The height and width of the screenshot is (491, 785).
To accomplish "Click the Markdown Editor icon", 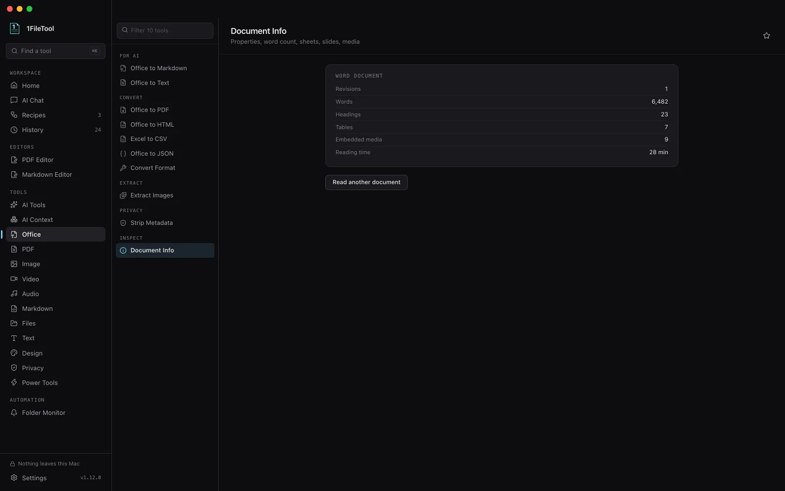I will point(14,174).
